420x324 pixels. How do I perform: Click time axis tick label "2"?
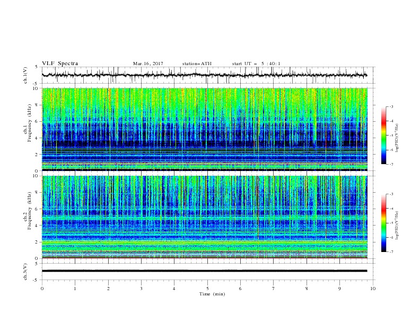tap(108, 289)
